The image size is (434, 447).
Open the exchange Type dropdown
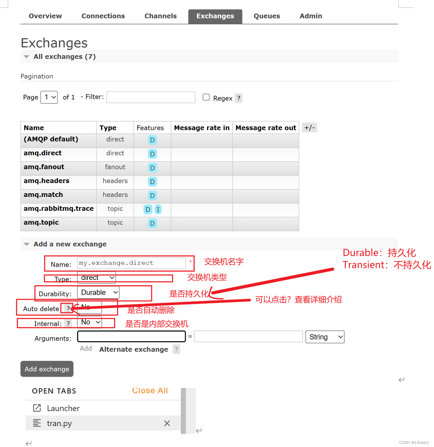pos(96,278)
